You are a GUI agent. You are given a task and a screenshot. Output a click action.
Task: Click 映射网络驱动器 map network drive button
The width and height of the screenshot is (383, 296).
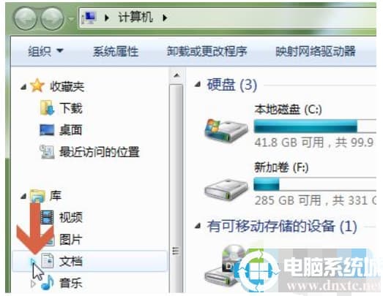316,51
